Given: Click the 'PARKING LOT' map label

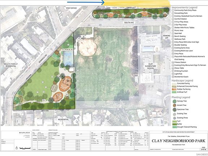Looking at the screenshot, I should (166, 37).
